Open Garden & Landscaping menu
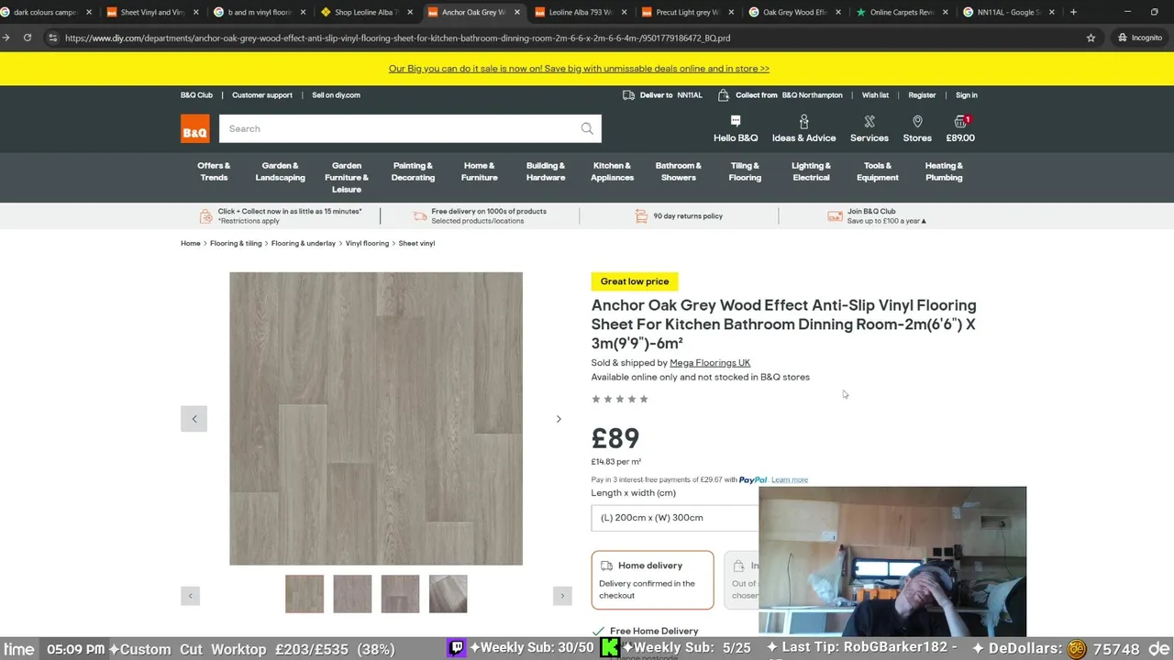 [280, 171]
